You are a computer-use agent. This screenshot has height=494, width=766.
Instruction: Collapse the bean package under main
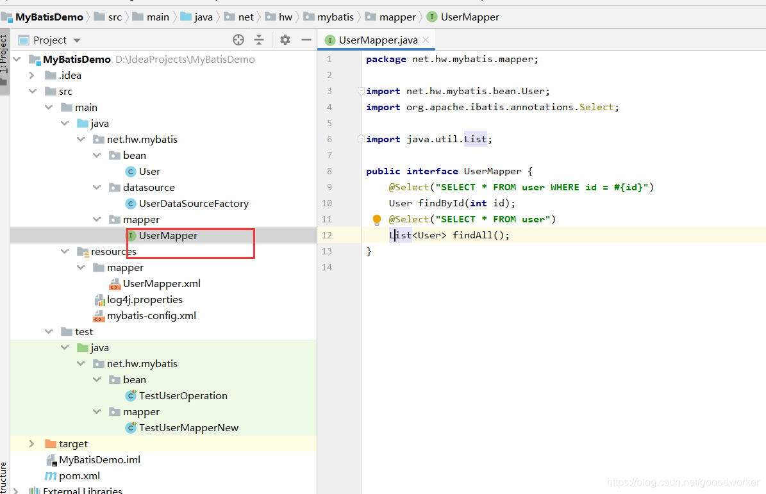coord(97,155)
